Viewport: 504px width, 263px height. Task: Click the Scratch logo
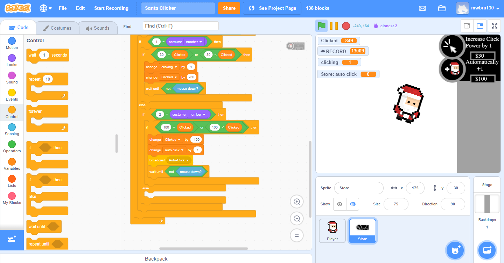tap(18, 8)
